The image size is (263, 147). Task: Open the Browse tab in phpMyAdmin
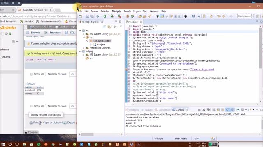[x=33, y=33]
